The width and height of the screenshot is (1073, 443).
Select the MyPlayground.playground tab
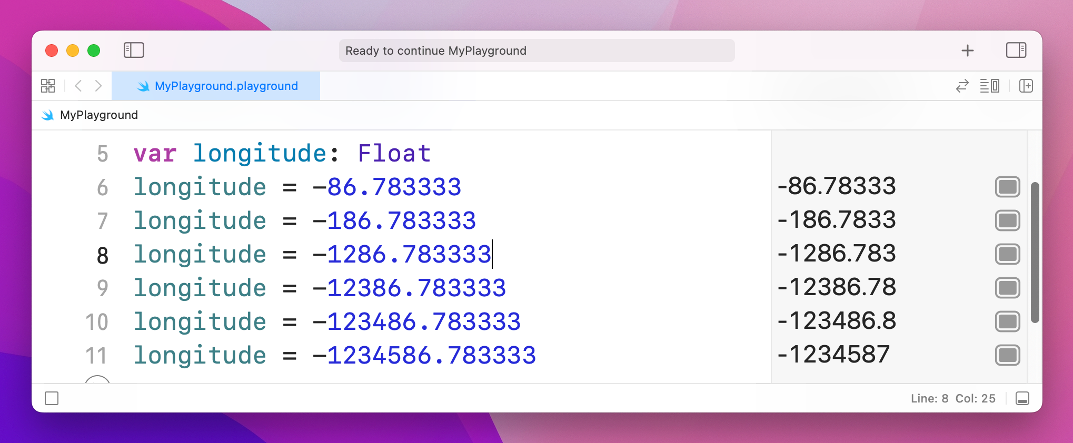(x=216, y=86)
